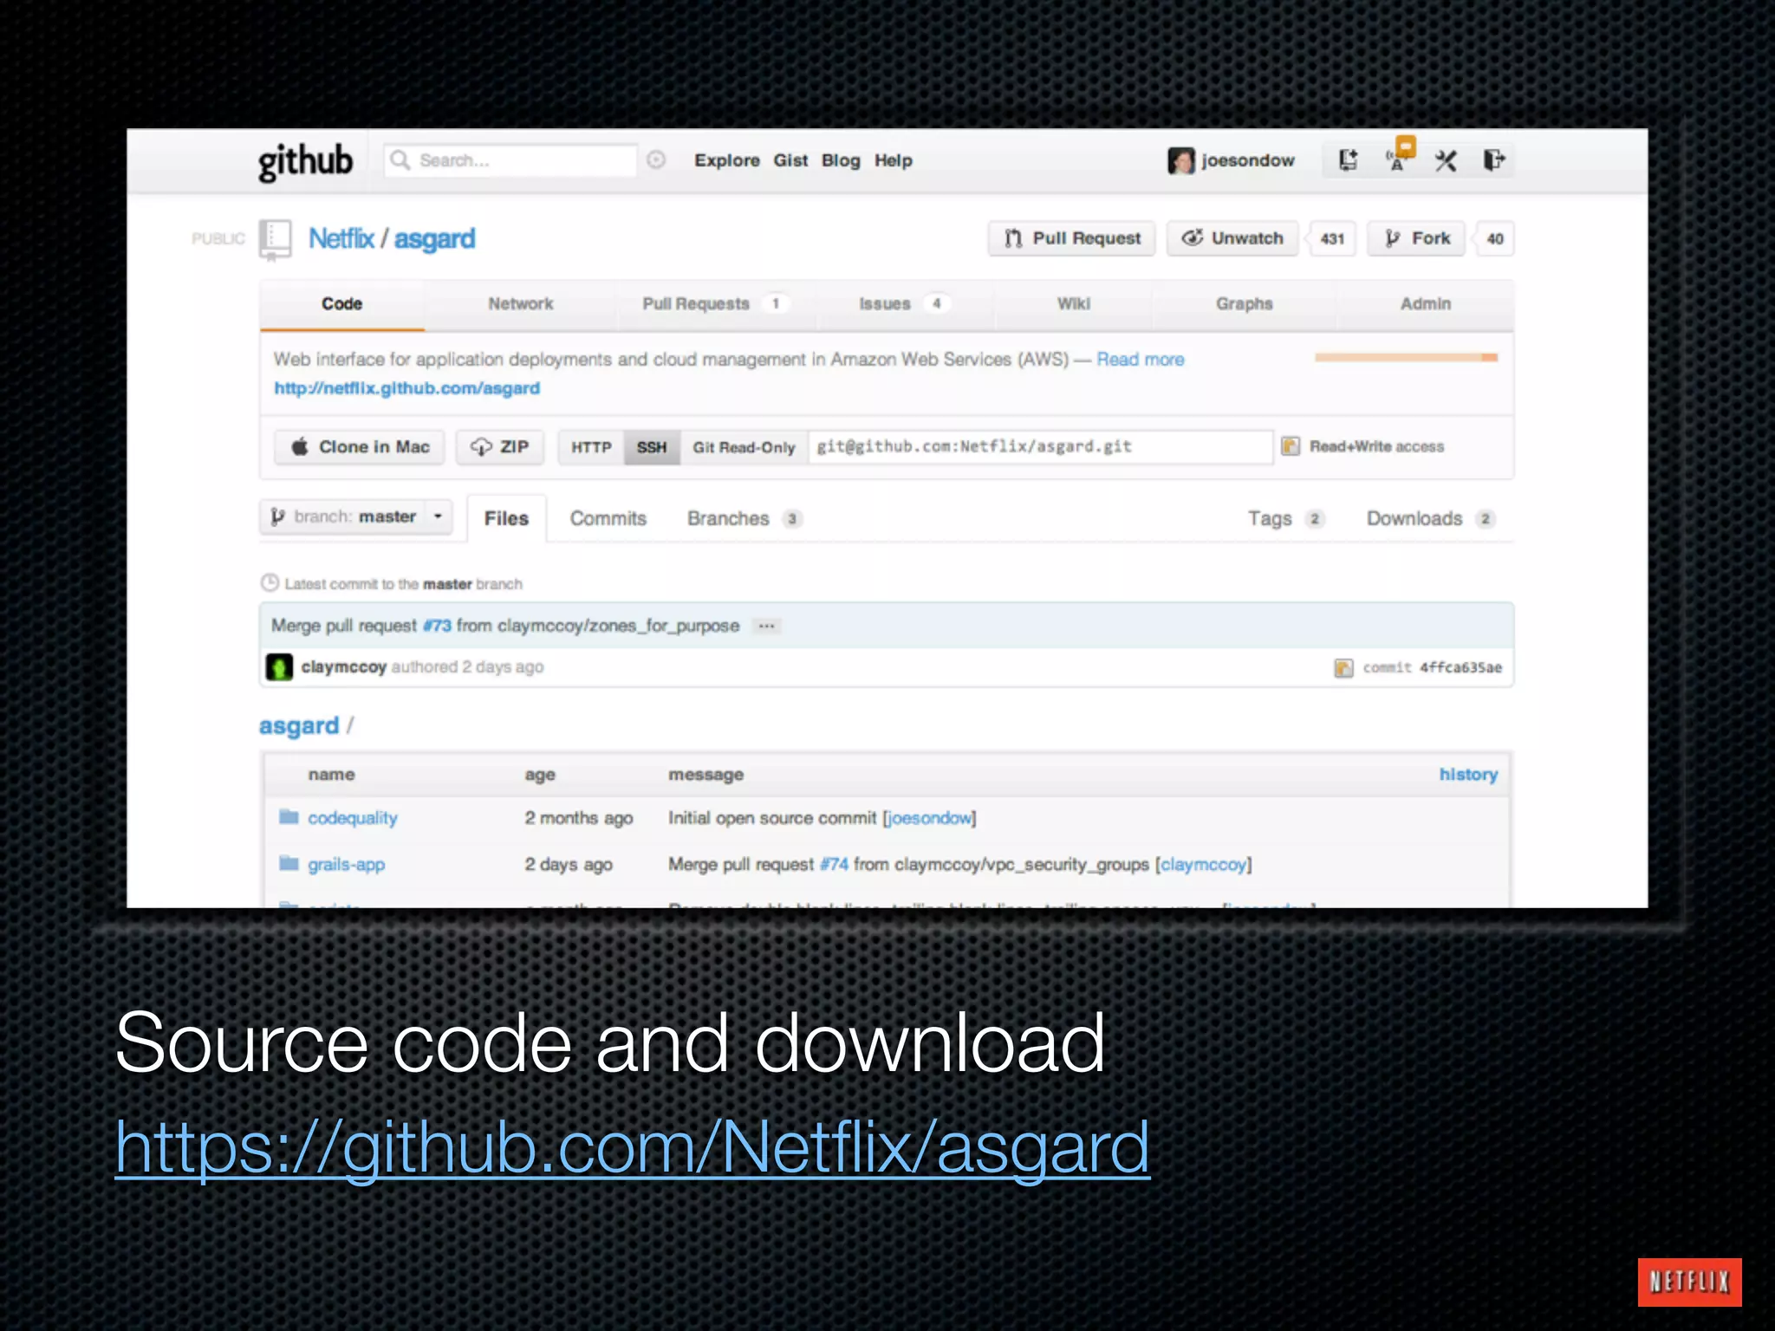Click the latest commit clock icon

(270, 583)
